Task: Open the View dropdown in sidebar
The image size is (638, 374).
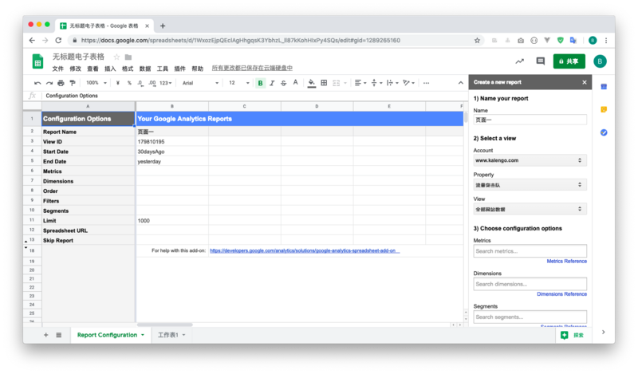Action: click(530, 209)
